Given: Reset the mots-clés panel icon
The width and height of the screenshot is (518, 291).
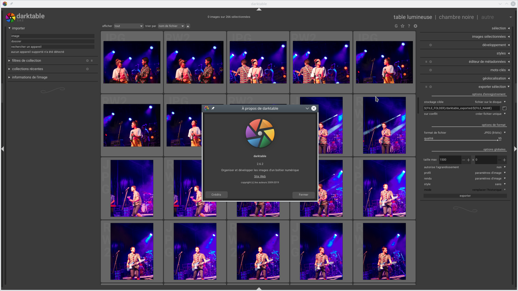Looking at the screenshot, I should point(431,70).
